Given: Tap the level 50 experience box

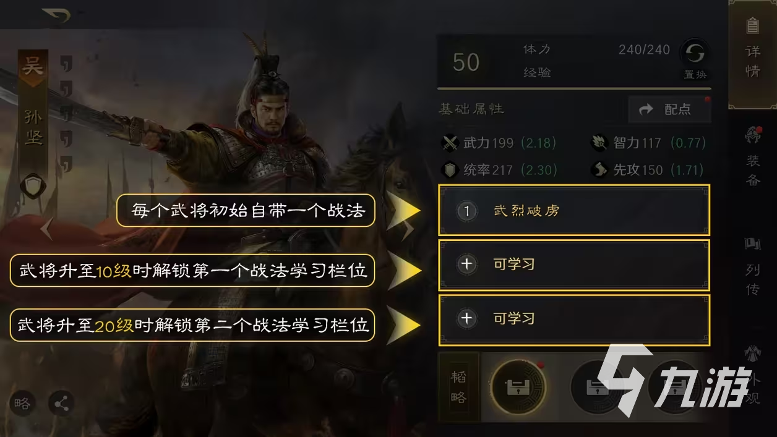Looking at the screenshot, I should (466, 62).
